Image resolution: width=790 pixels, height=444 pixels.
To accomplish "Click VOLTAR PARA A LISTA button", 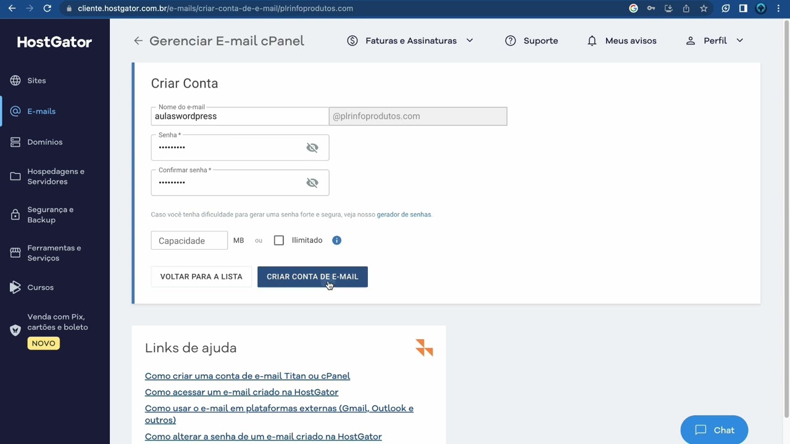I will tap(201, 277).
